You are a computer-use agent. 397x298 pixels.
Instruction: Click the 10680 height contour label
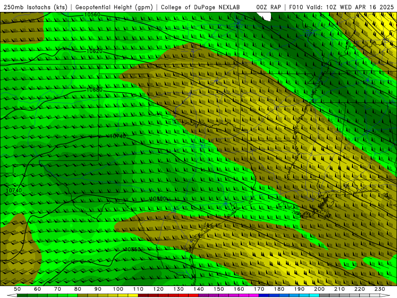(94, 90)
